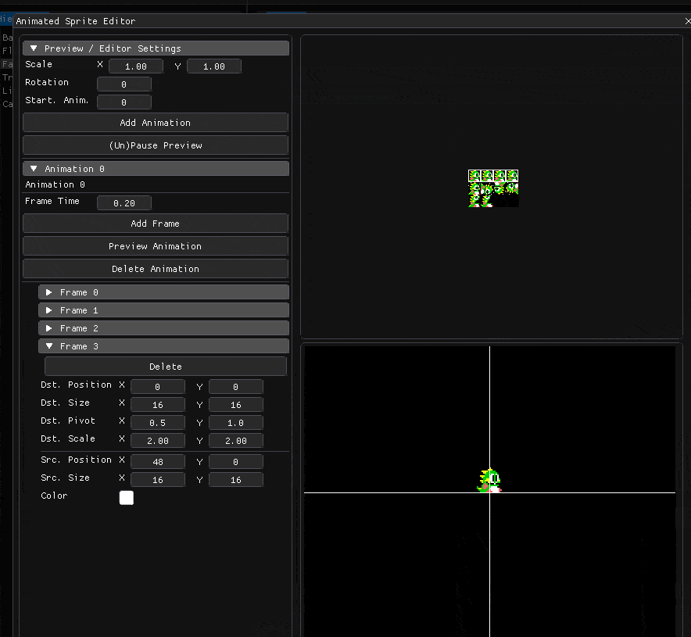691x637 pixels.
Task: Edit the Start. Anim. value field
Action: [x=124, y=102]
